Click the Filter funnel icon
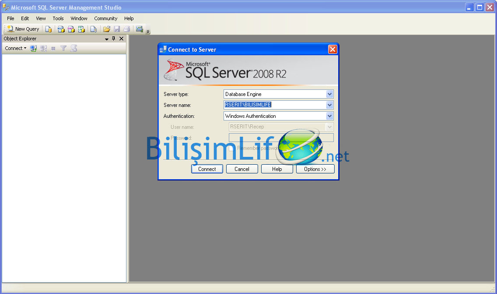Viewport: 497px width, 294px height. (x=63, y=48)
